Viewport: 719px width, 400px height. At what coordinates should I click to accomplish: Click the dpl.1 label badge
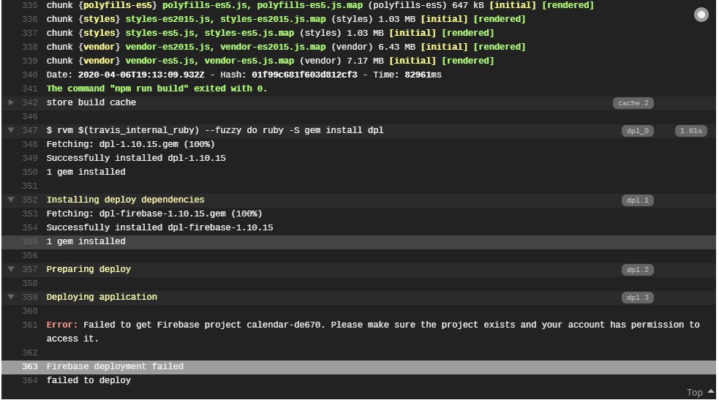(x=637, y=200)
